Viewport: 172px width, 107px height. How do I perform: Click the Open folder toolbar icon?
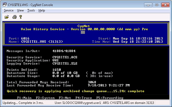(7, 17)
